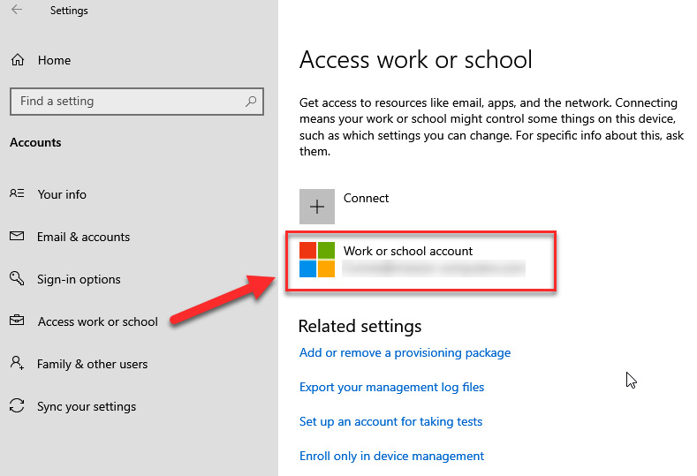Screen dimensions: 697x476
Task: Open the Your info page
Action: (x=62, y=194)
